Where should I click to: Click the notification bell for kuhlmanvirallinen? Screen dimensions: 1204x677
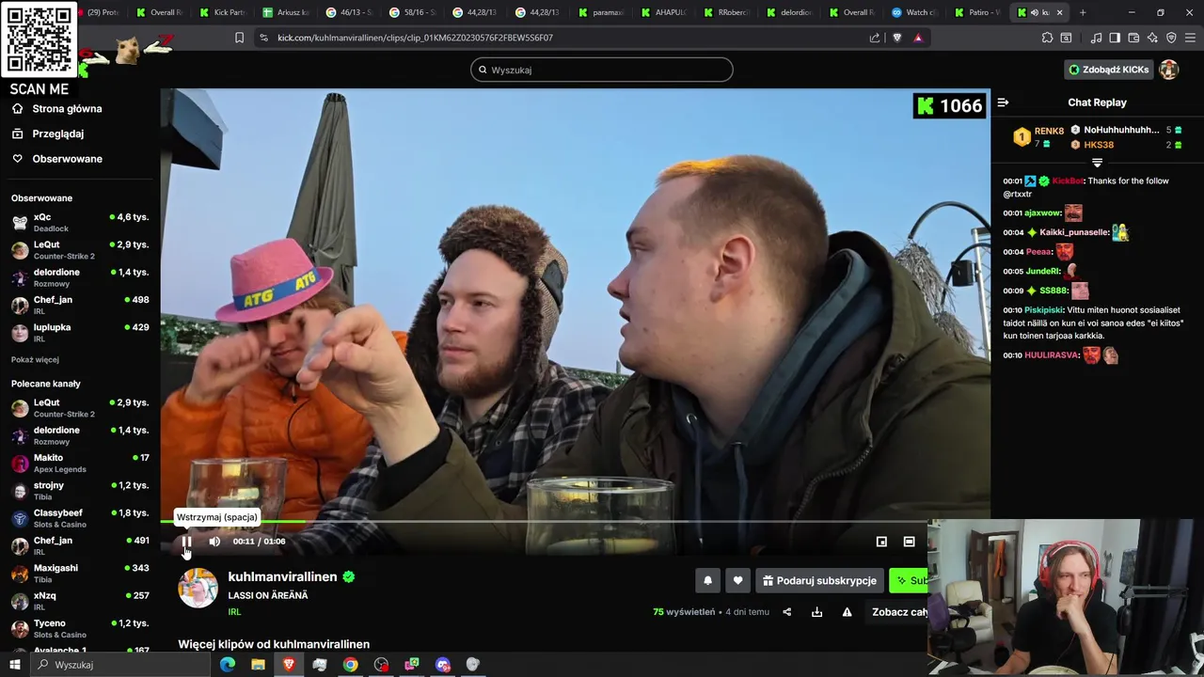coord(707,581)
